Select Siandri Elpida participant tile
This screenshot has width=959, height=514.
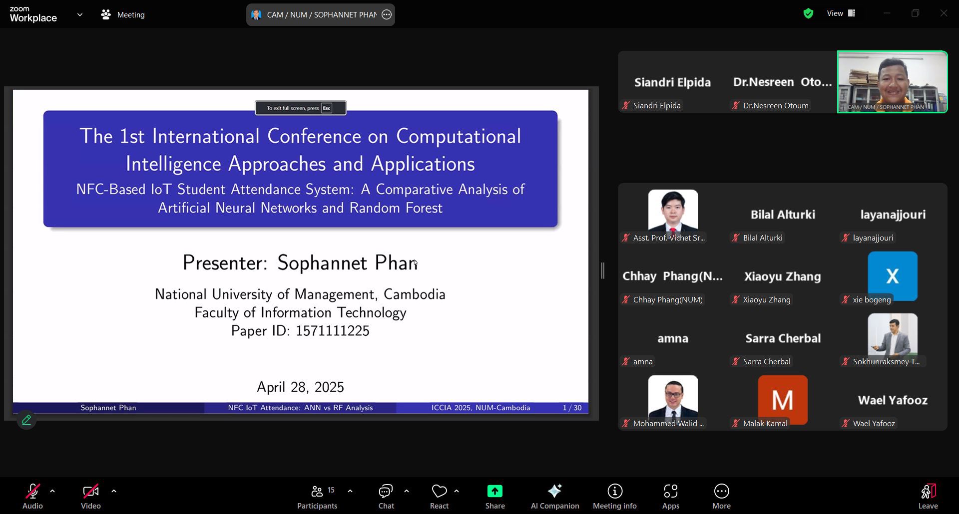coord(673,82)
